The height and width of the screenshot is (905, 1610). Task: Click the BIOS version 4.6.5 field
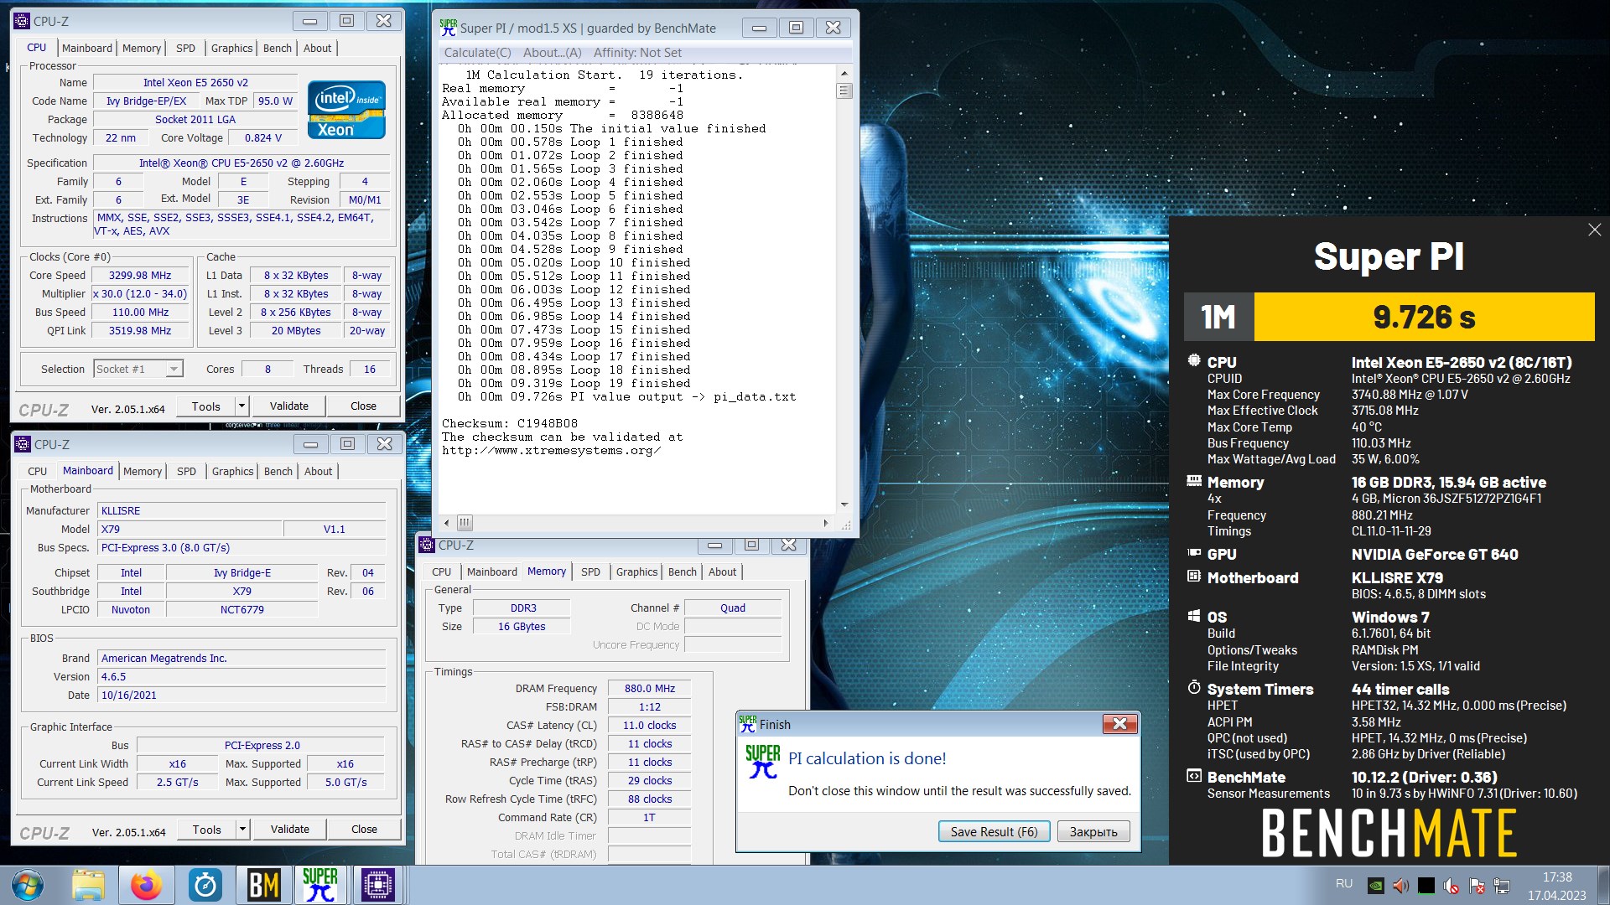pyautogui.click(x=242, y=676)
